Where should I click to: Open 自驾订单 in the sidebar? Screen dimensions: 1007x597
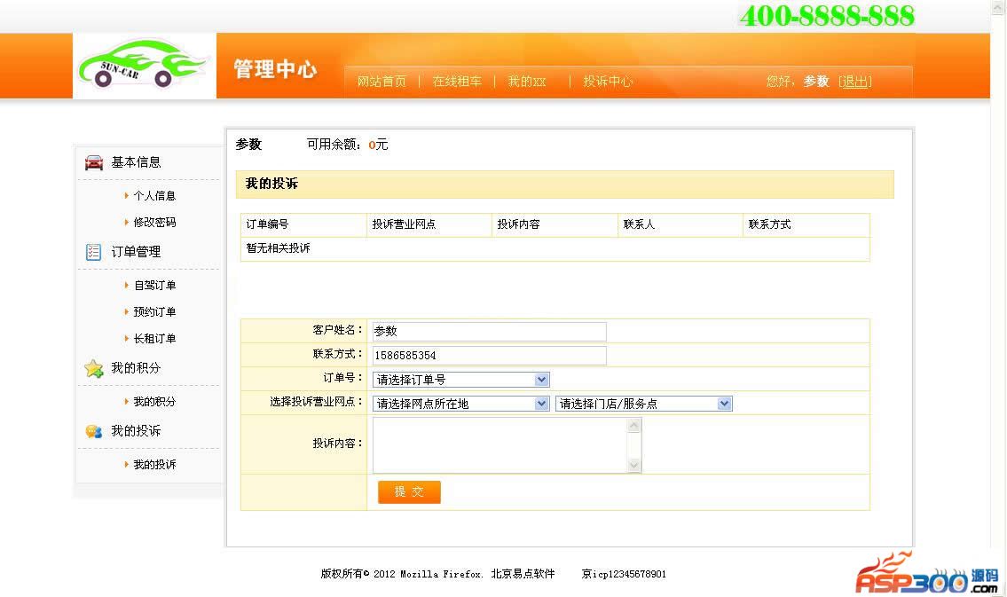pyautogui.click(x=154, y=285)
